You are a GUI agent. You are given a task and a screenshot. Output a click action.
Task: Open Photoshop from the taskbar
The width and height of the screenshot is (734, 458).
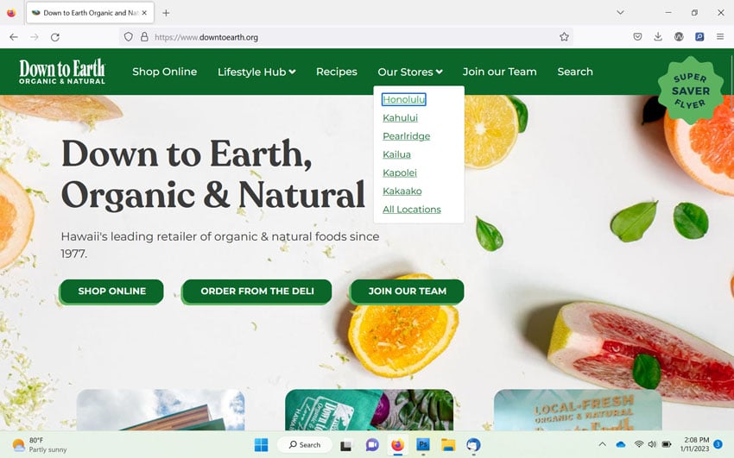423,445
